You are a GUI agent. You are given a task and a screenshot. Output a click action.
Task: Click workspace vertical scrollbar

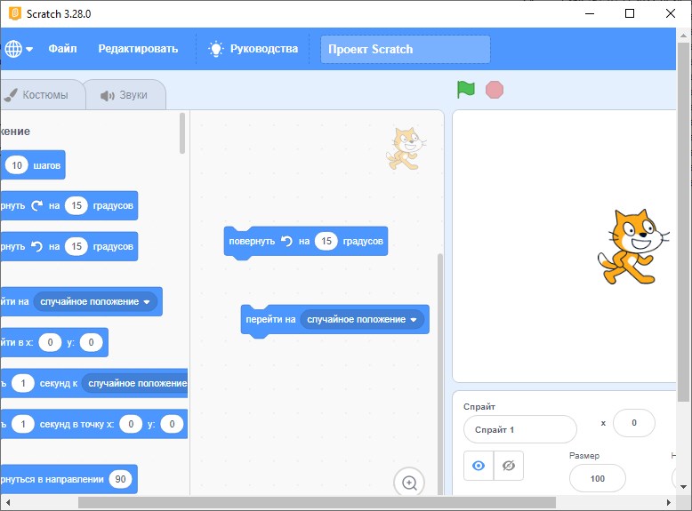pyautogui.click(x=440, y=374)
